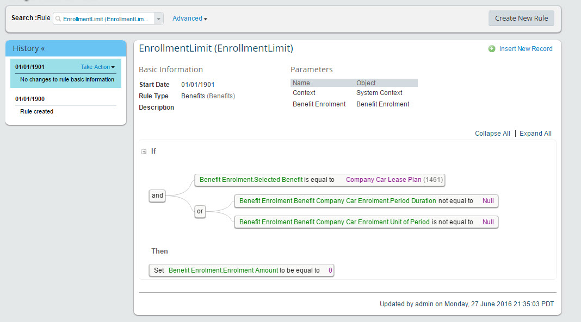Click the 'or' operator node
The image size is (581, 322).
pyautogui.click(x=200, y=211)
